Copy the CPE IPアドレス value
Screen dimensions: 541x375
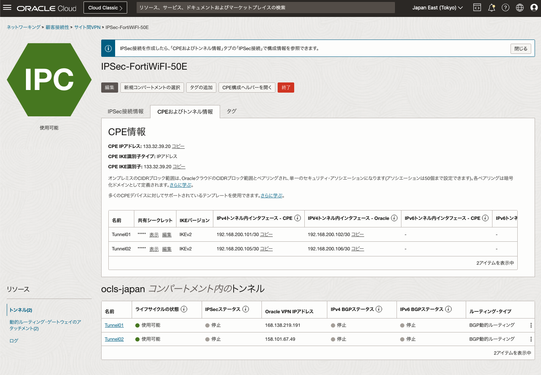pyautogui.click(x=178, y=146)
